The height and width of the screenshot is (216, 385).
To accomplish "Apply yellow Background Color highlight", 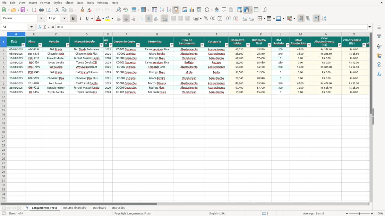I will click(108, 19).
